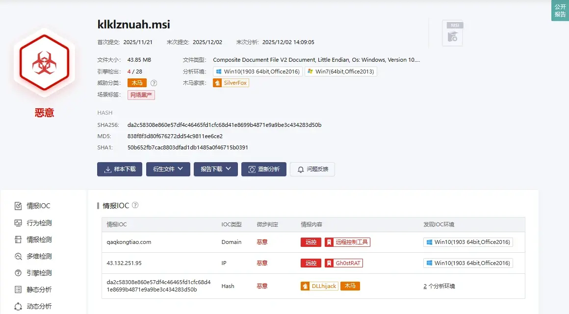Click the Windows logo in Win10 analysis environment tab
Image resolution: width=569 pixels, height=314 pixels.
pos(219,72)
